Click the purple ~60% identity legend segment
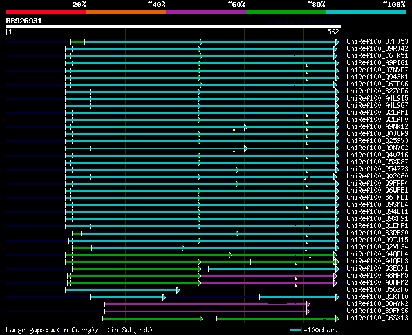 pos(206,12)
